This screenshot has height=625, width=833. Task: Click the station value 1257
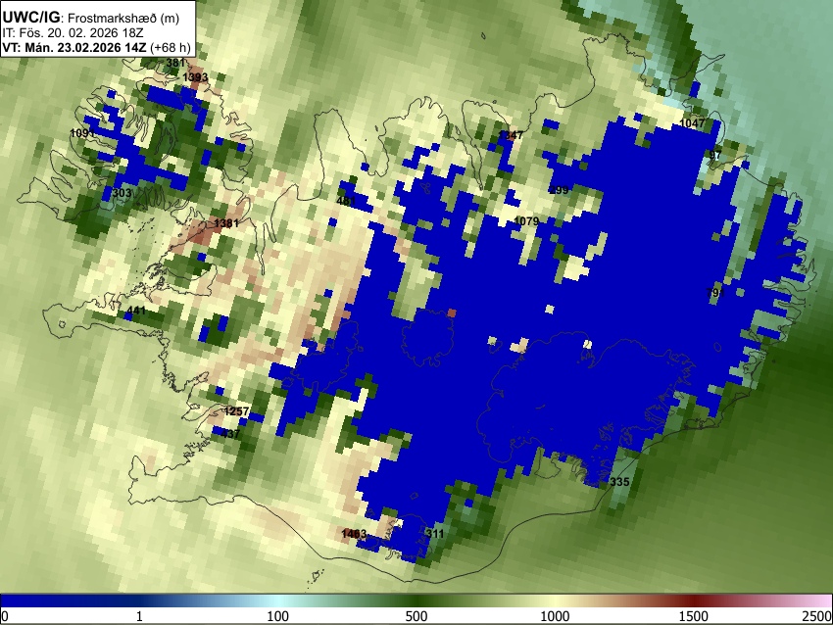tap(236, 411)
